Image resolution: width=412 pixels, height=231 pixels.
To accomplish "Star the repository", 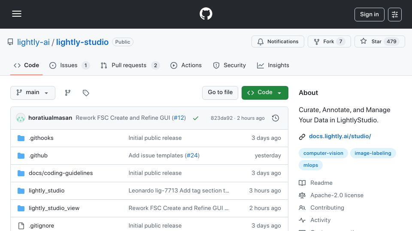I will [x=379, y=41].
